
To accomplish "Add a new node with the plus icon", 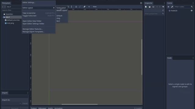I will click(168, 7).
